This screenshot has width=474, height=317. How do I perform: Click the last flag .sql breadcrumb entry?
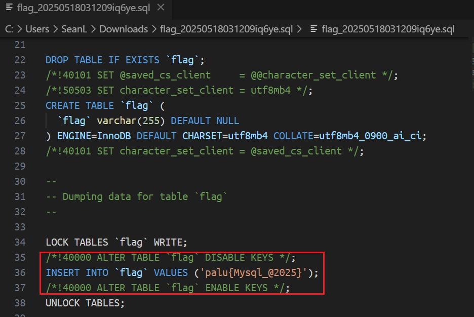[388, 29]
